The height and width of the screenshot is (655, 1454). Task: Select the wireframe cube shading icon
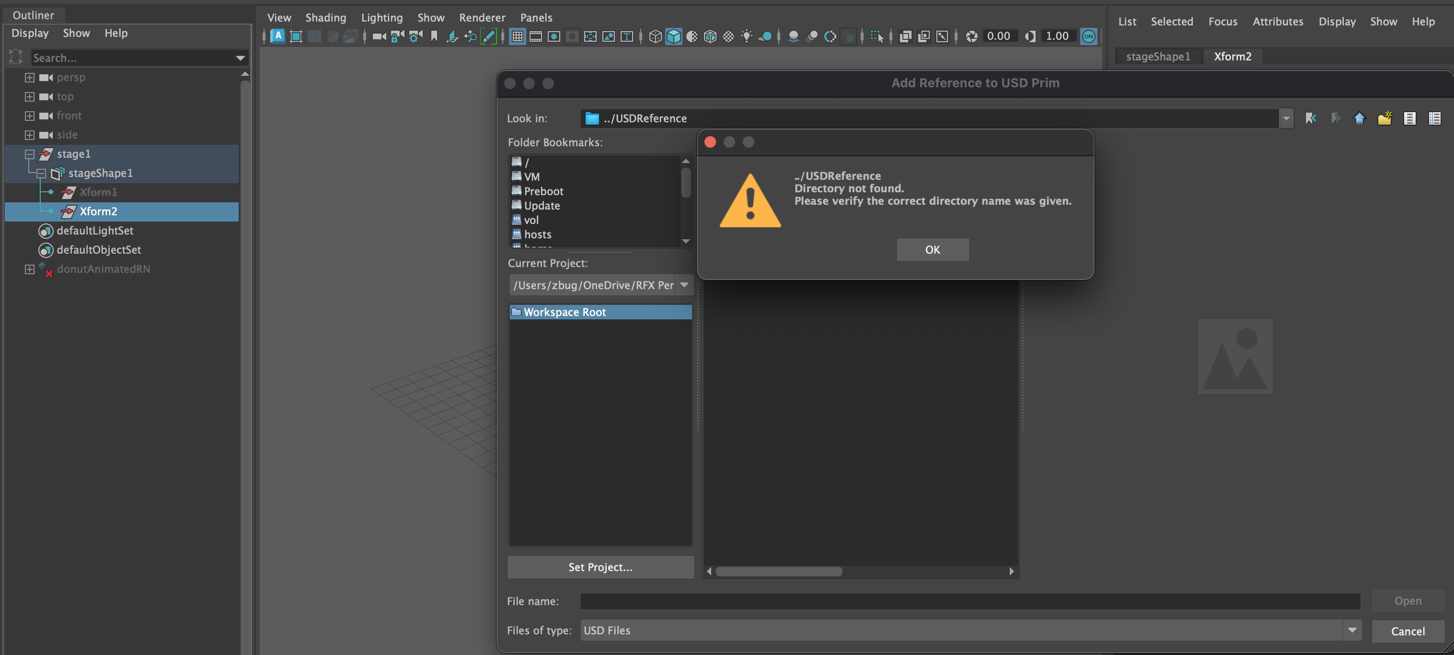pos(655,37)
